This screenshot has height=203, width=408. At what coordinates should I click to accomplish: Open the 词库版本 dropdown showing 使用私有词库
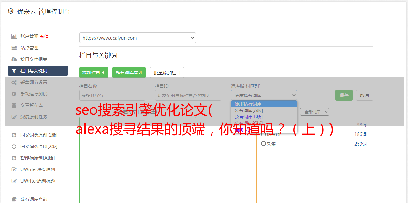pyautogui.click(x=264, y=95)
